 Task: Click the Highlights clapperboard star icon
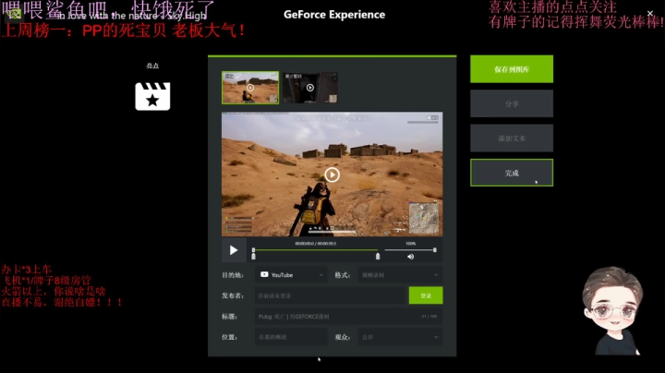[152, 97]
